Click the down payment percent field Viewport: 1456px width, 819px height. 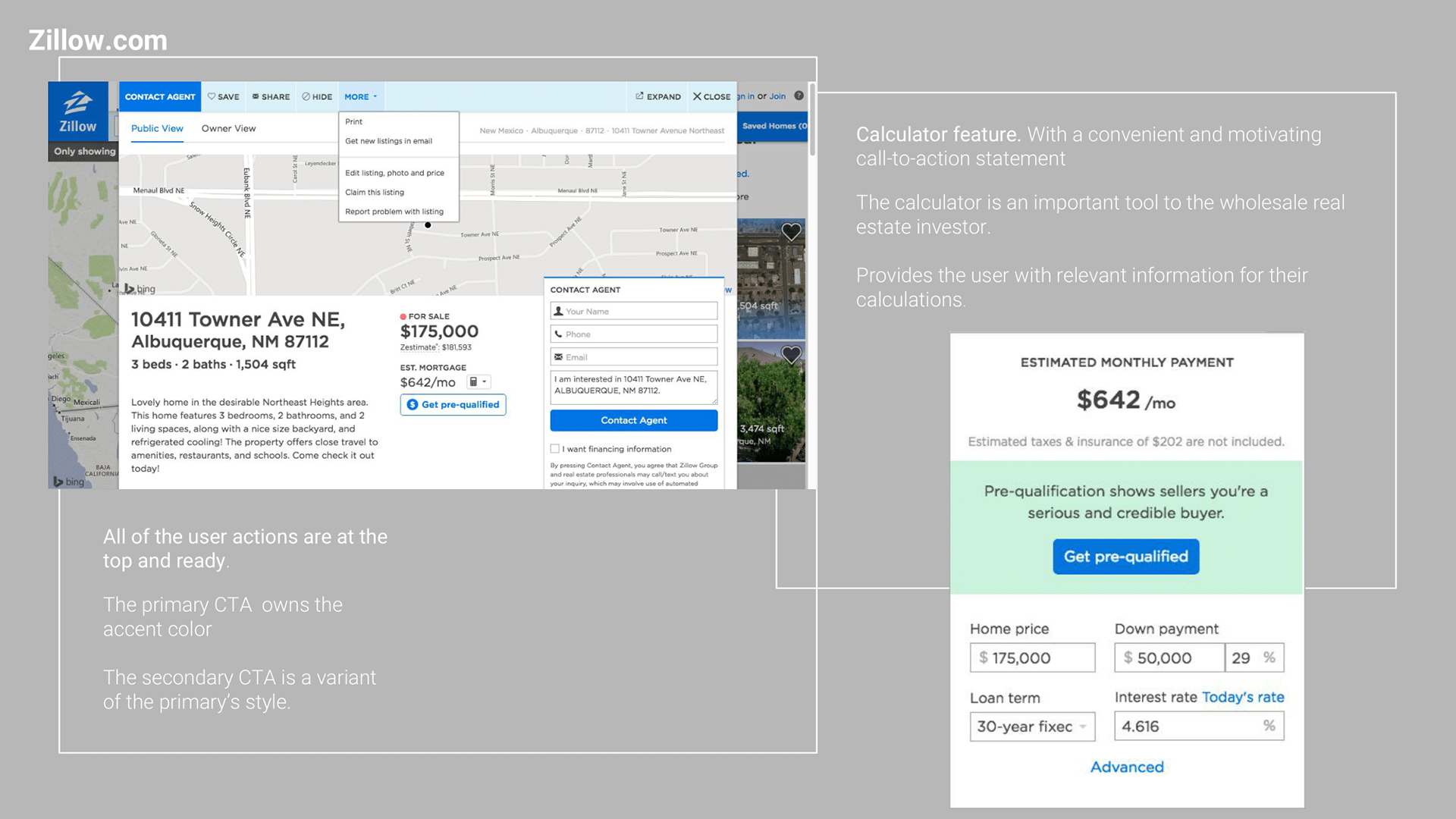[x=1254, y=658]
